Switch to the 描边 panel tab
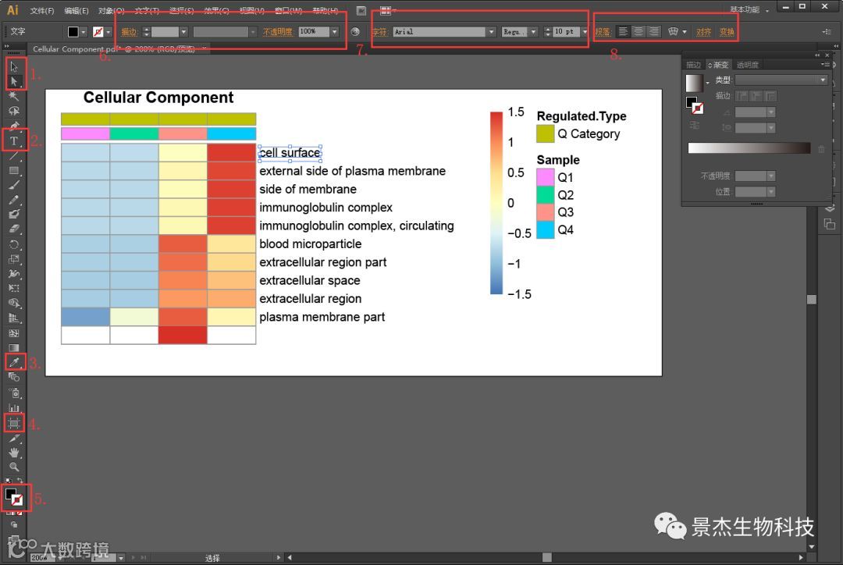The height and width of the screenshot is (565, 843). click(x=694, y=65)
